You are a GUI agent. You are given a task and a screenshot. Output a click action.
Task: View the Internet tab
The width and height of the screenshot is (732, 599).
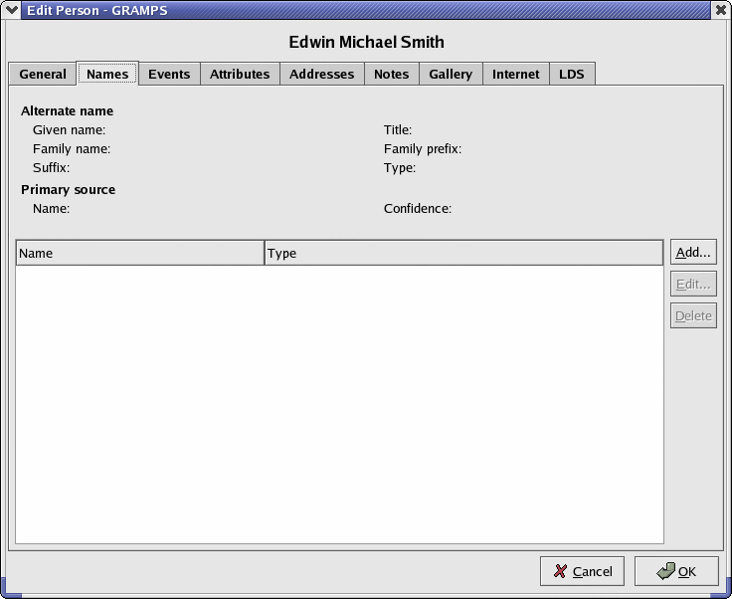(515, 75)
